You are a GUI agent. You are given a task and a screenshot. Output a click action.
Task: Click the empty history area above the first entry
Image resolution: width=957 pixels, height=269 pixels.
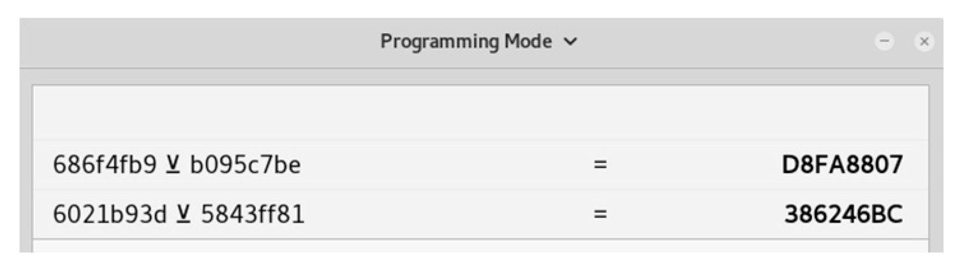[x=478, y=113]
